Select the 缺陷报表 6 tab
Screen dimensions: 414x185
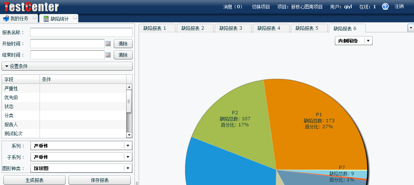[x=347, y=28]
